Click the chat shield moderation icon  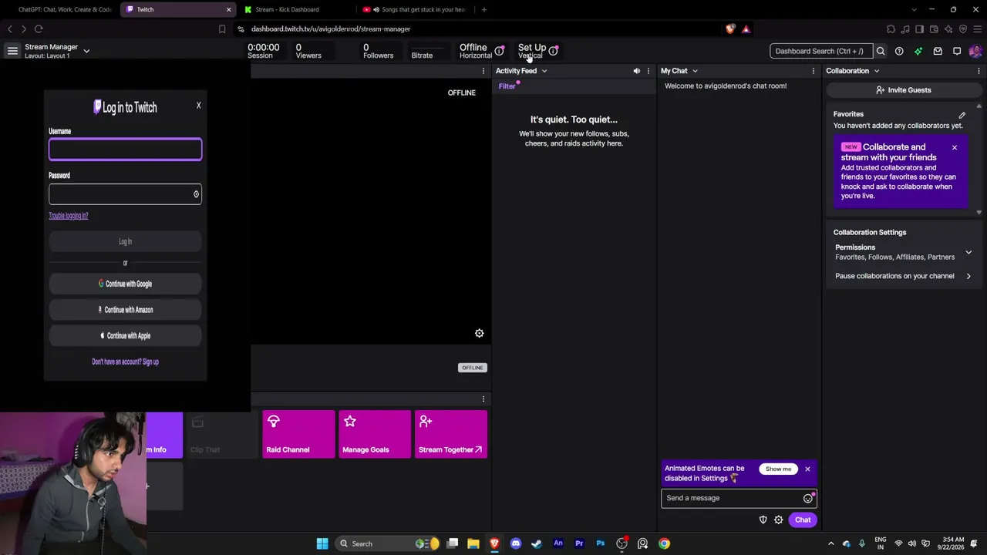pyautogui.click(x=763, y=520)
